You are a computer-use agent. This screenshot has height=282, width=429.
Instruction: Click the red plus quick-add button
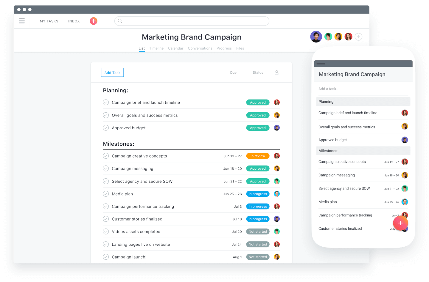click(94, 21)
